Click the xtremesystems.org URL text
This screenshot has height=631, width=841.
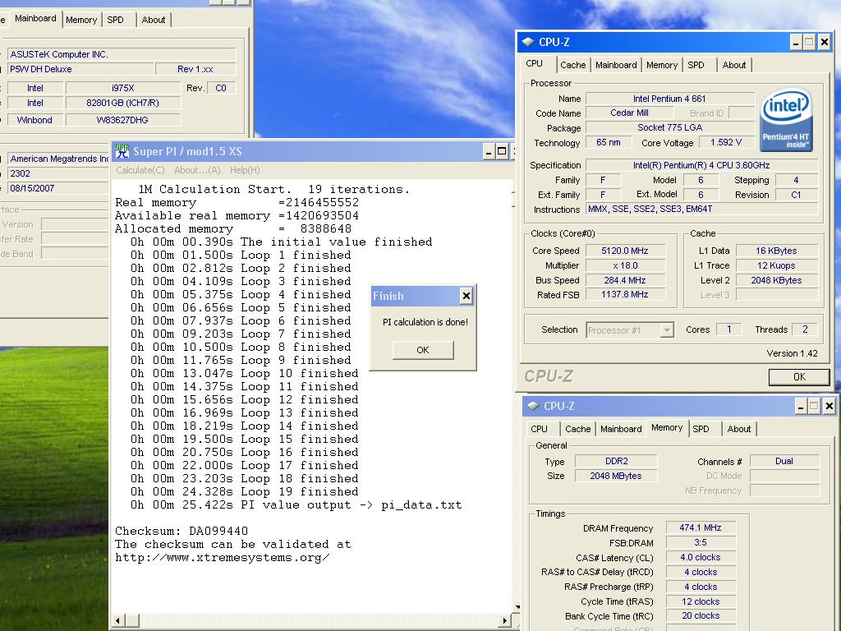coord(223,558)
